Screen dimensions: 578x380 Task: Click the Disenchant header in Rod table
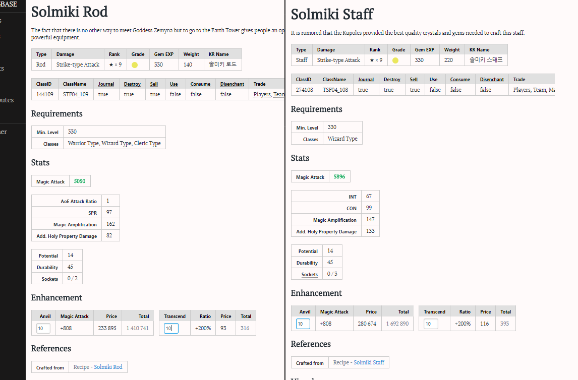[232, 84]
